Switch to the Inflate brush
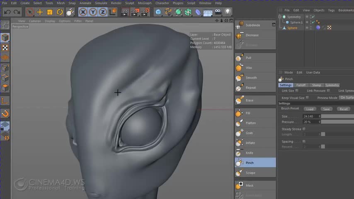 pyautogui.click(x=250, y=143)
